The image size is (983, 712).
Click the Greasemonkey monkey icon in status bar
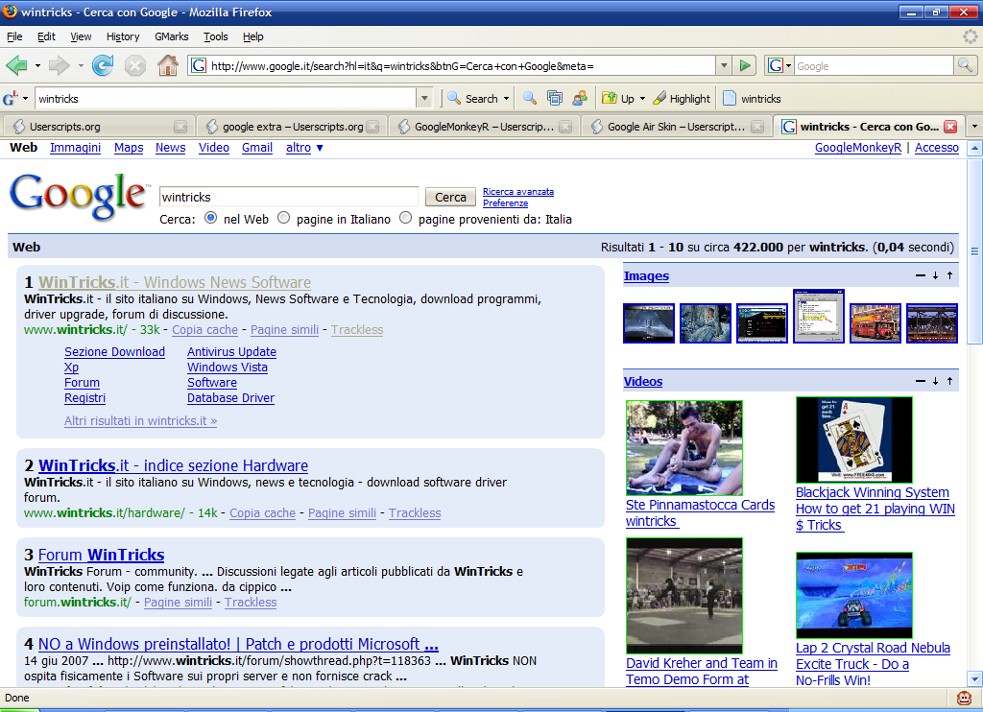click(x=964, y=698)
